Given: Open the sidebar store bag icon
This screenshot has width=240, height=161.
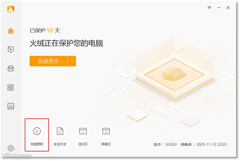Looking at the screenshot, I should point(11,106).
